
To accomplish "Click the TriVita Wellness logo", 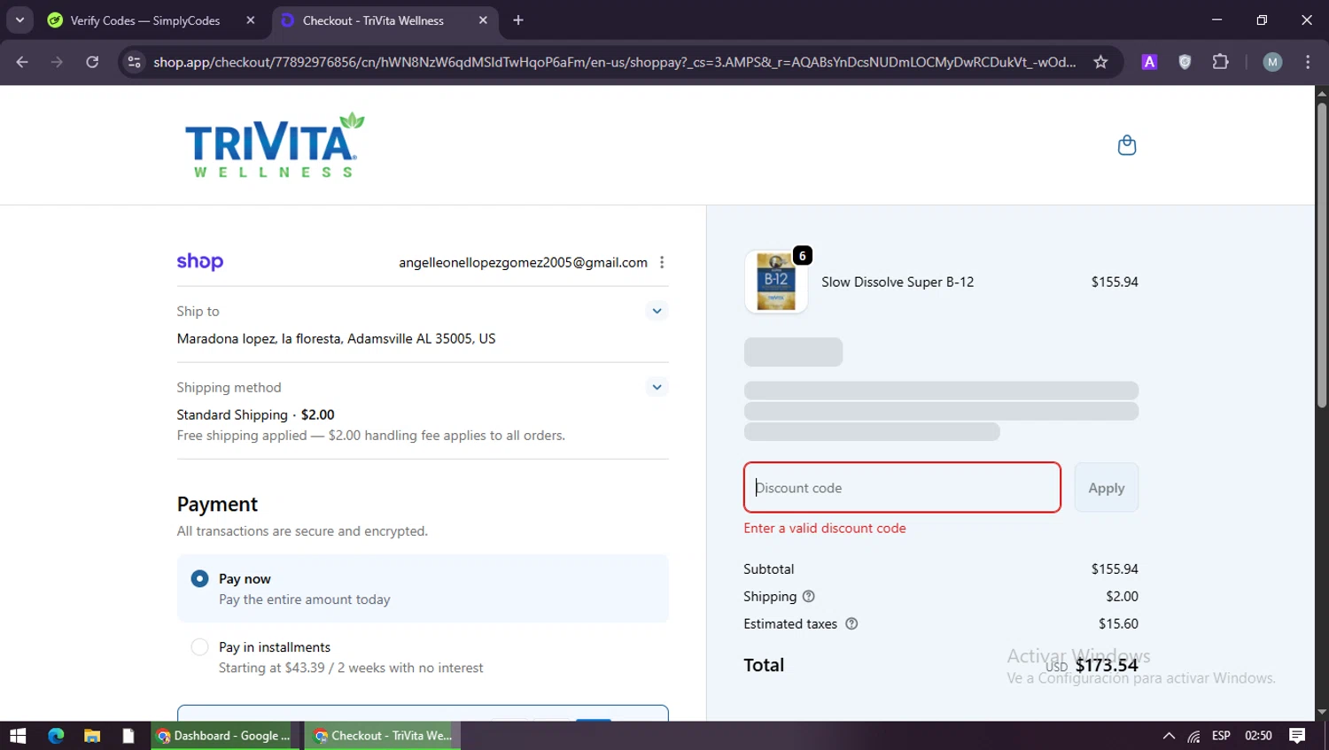I will pos(275,145).
